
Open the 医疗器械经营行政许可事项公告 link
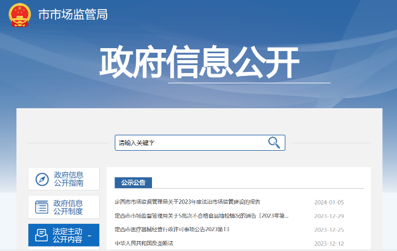point(171,229)
